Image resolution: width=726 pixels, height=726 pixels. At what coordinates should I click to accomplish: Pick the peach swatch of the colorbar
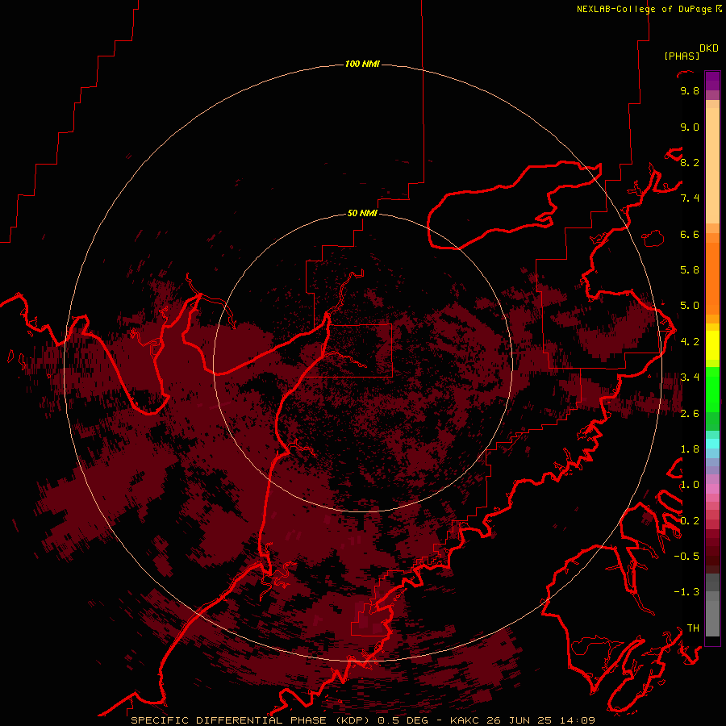coord(712,165)
